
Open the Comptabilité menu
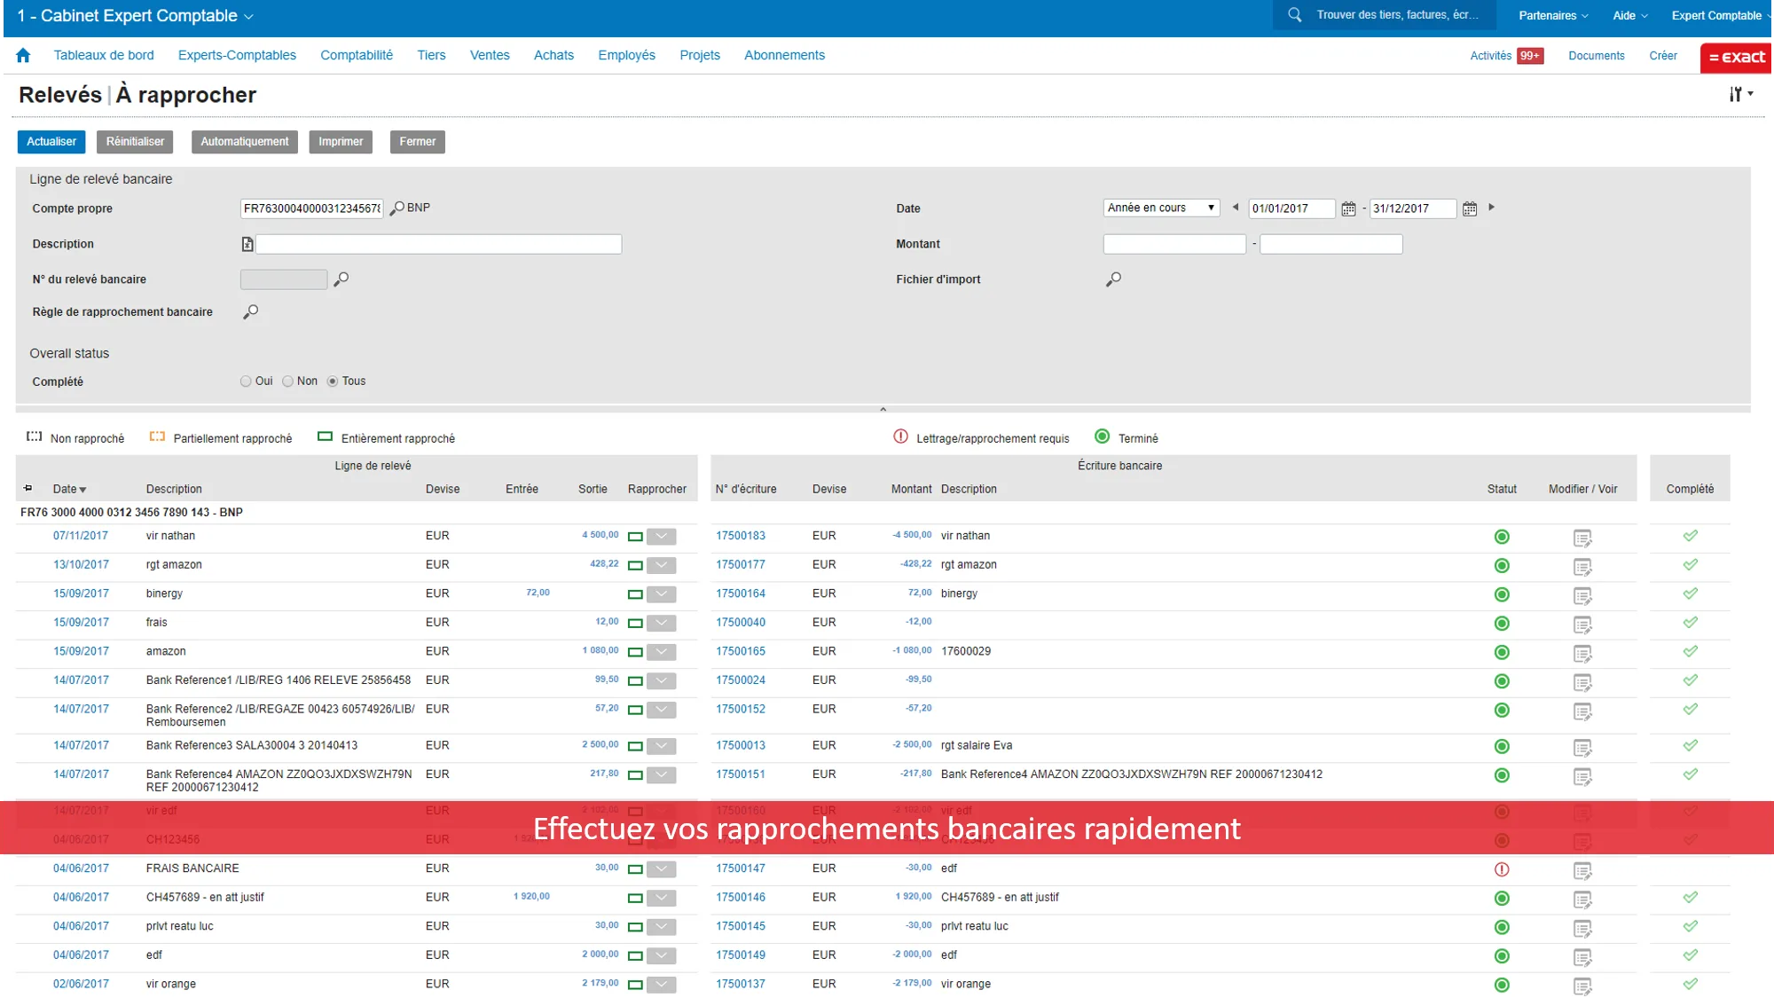click(x=357, y=55)
